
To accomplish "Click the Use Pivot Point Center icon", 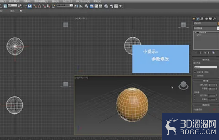I will pyautogui.click(x=20, y=6).
